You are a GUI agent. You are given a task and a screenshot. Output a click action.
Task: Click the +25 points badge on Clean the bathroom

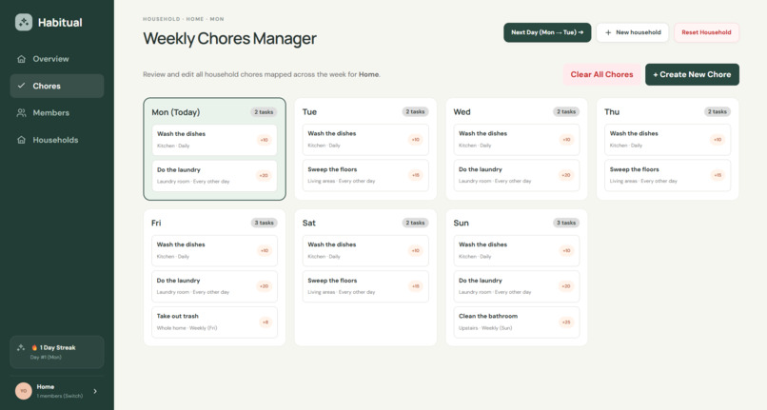(x=566, y=322)
